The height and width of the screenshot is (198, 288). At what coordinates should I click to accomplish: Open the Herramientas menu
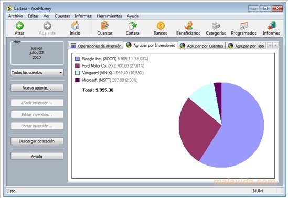pos(109,16)
